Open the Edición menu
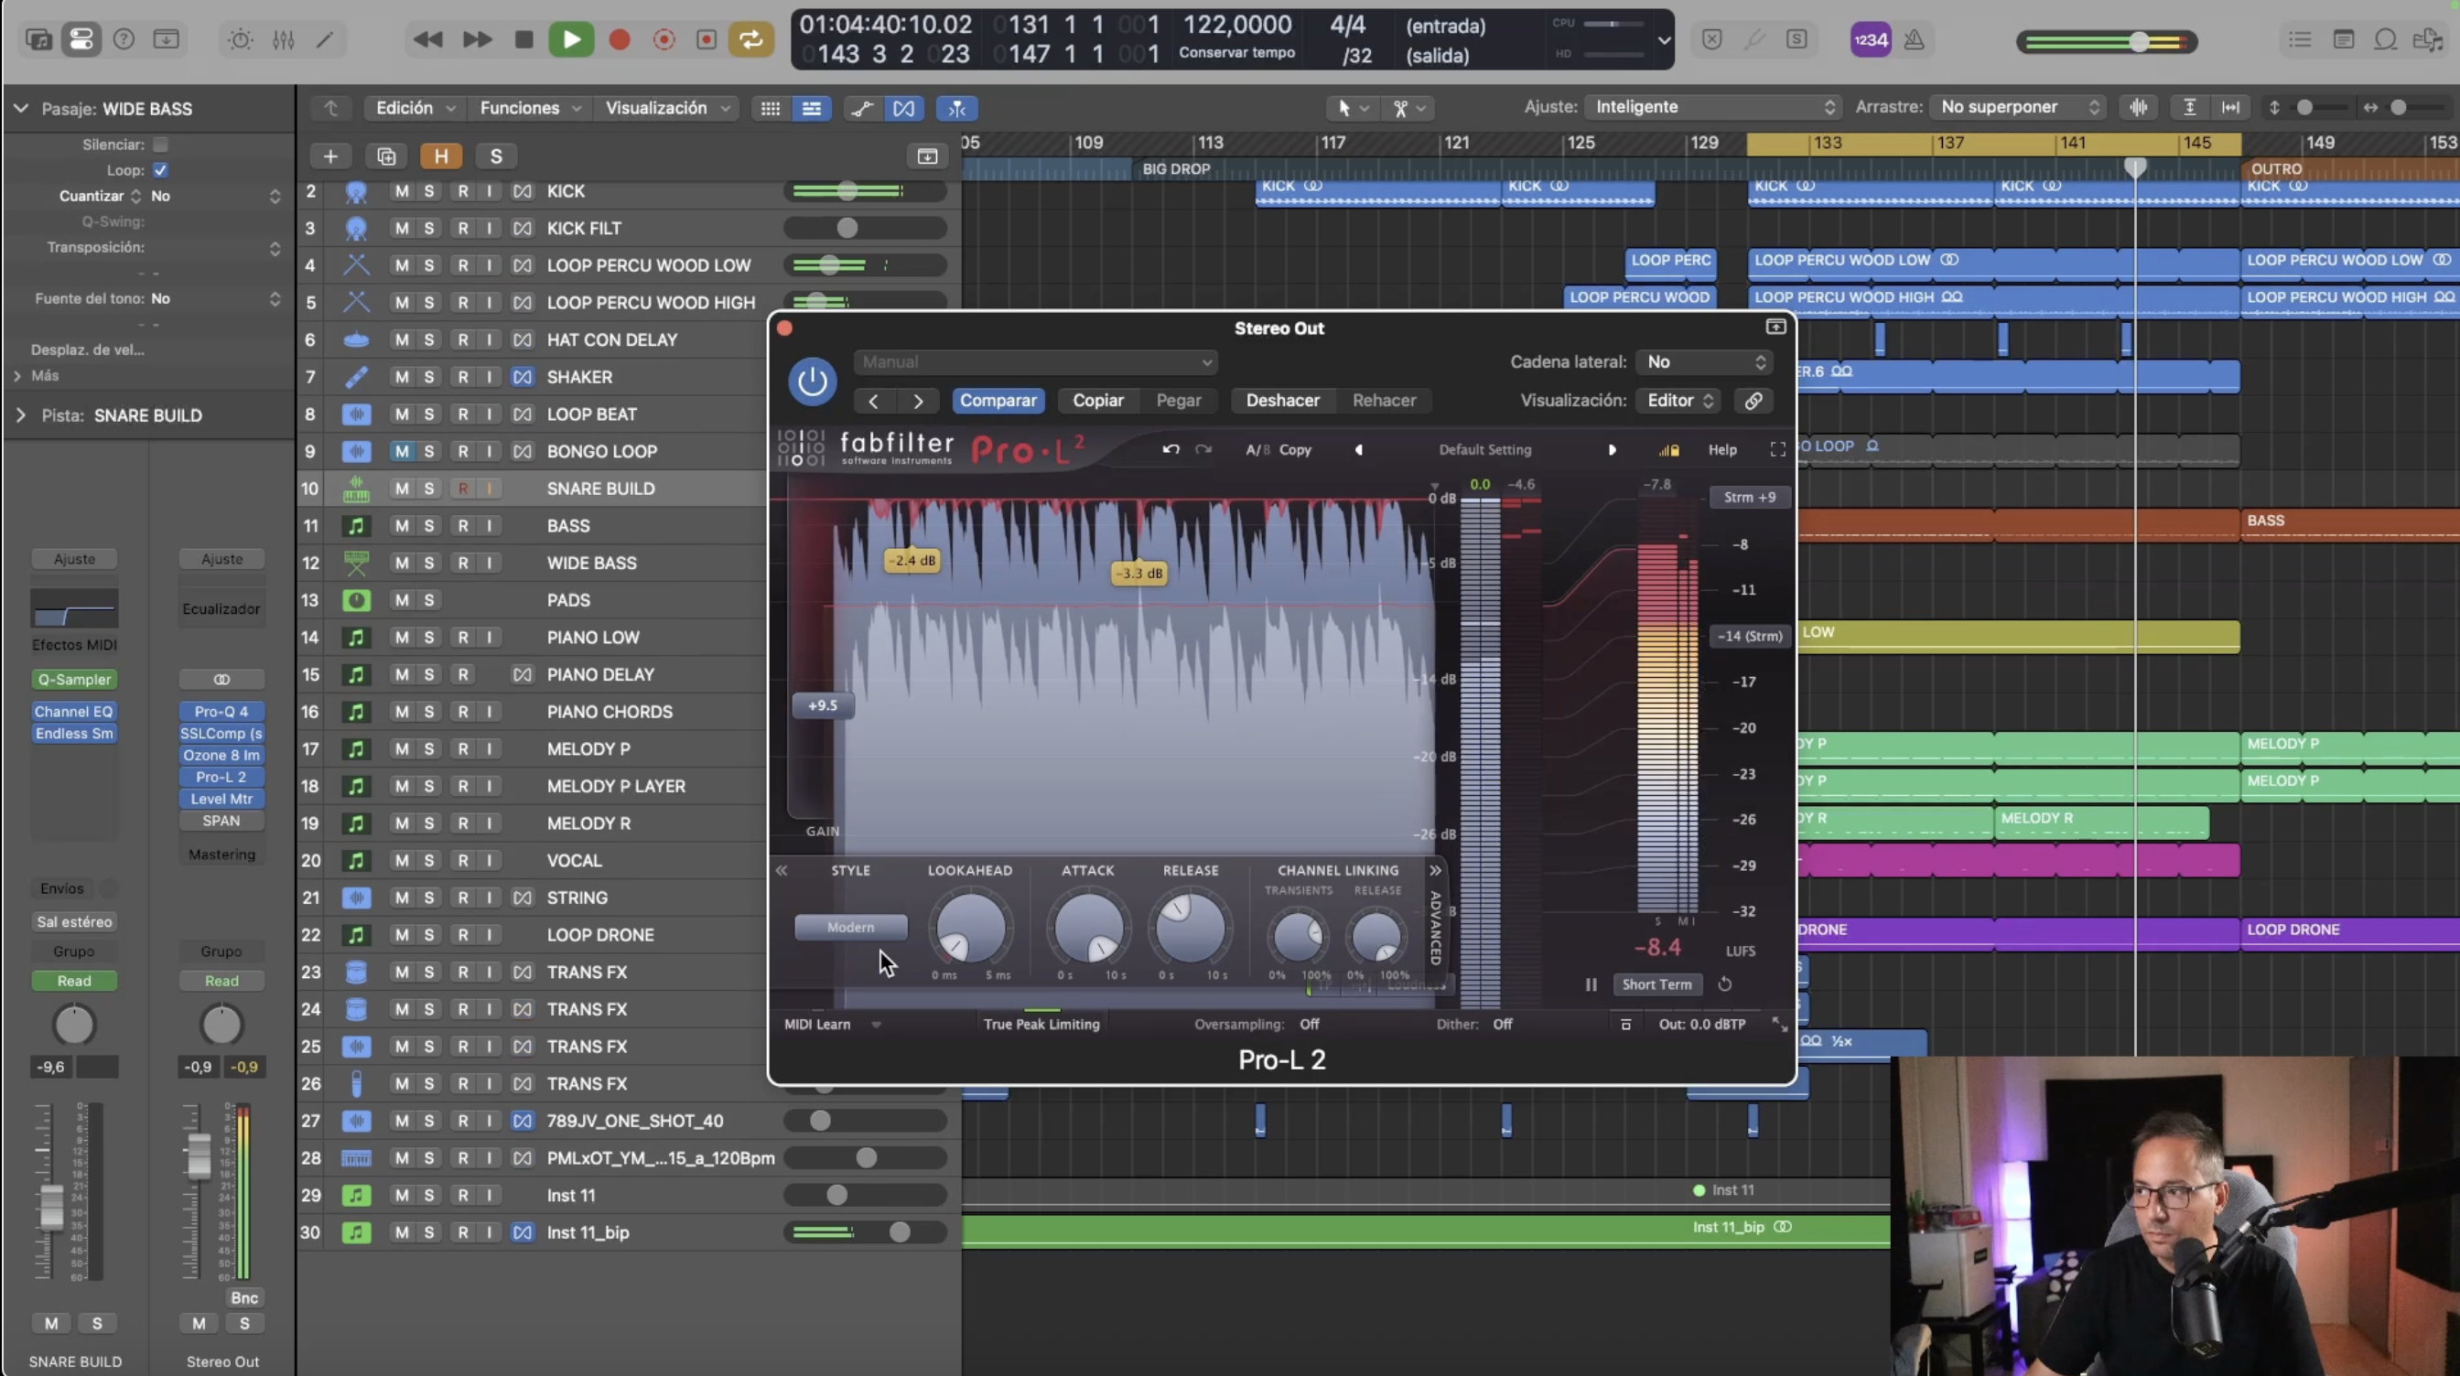The width and height of the screenshot is (2460, 1376). coord(414,108)
